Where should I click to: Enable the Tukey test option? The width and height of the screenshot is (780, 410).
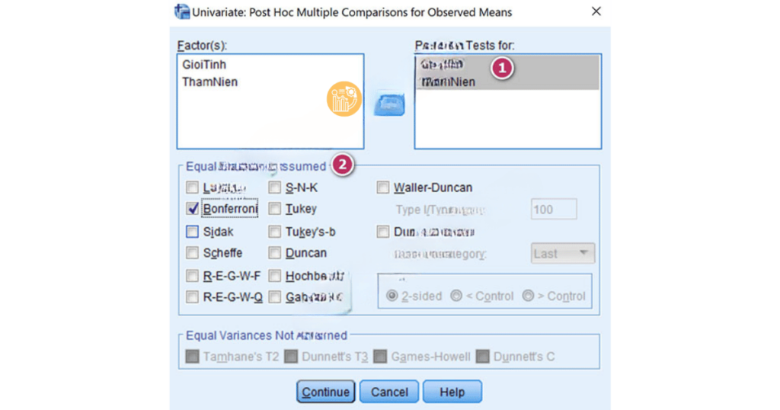coord(275,209)
